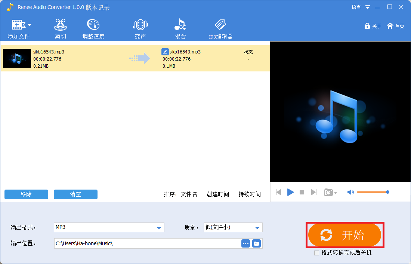Open the 语言 language menu
Screen dimensions: 411x264
(x=356, y=7)
